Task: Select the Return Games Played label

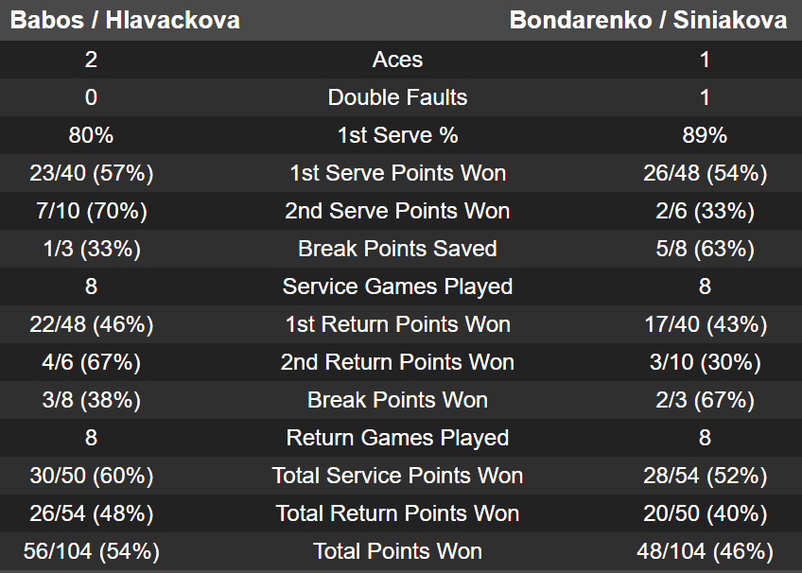Action: 397,438
